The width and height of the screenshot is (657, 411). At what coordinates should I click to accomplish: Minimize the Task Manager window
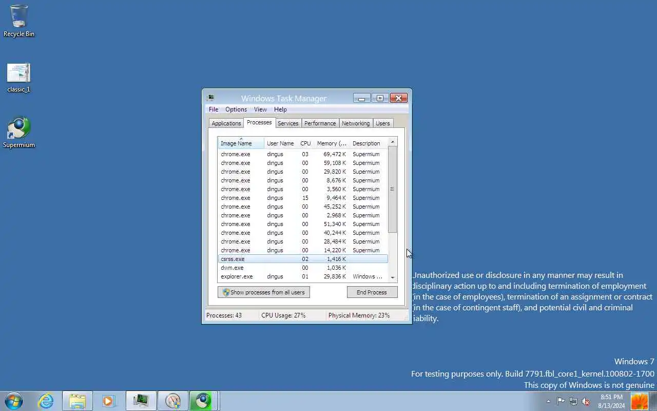pyautogui.click(x=361, y=98)
